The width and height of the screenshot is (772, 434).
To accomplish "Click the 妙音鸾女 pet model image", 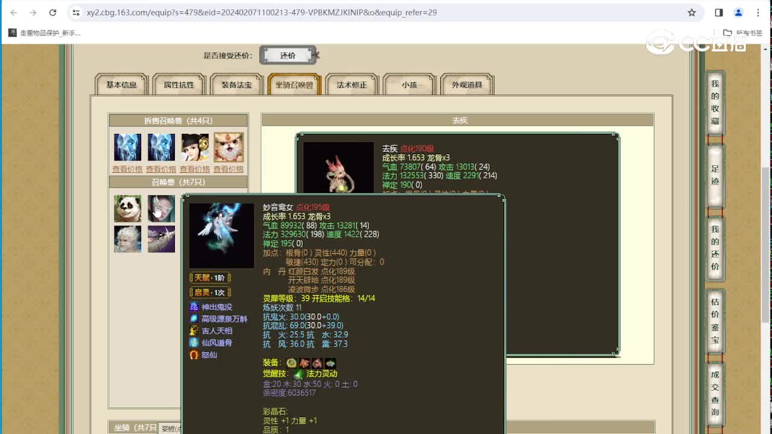I will (x=221, y=235).
